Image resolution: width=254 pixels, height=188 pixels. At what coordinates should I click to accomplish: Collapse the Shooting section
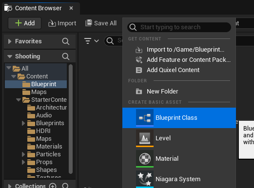(x=10, y=56)
